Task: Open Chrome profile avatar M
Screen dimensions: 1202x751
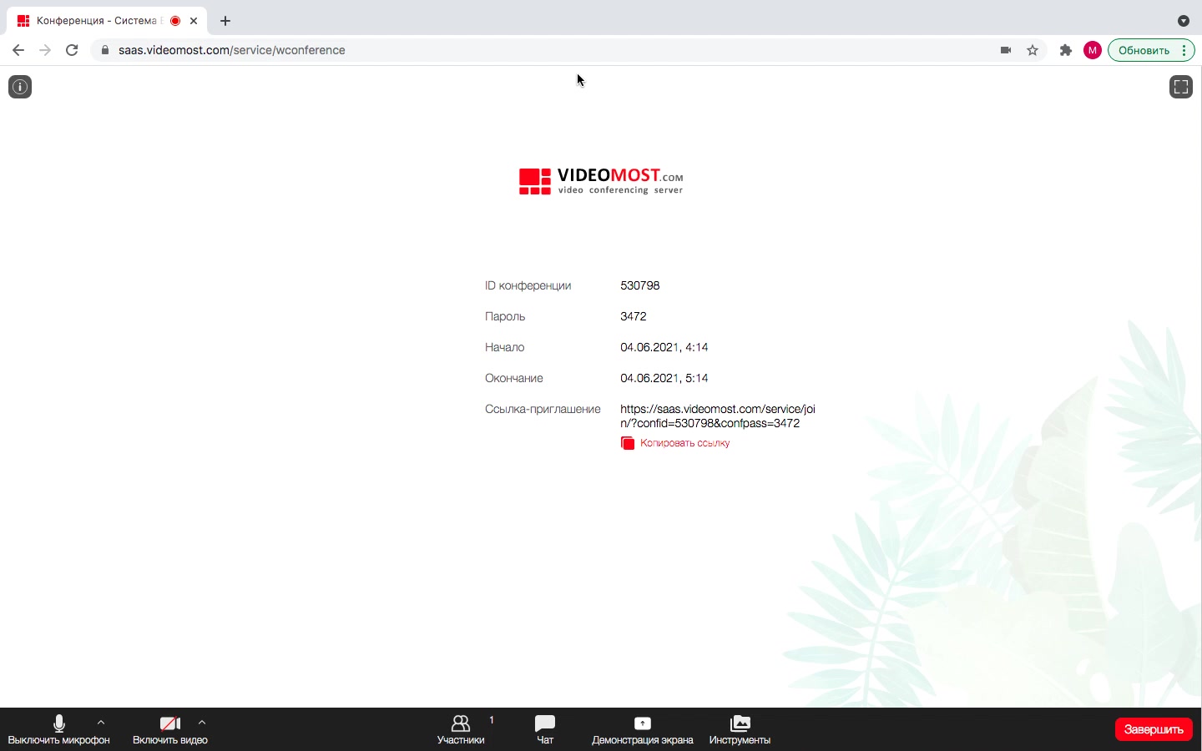Action: click(x=1093, y=50)
